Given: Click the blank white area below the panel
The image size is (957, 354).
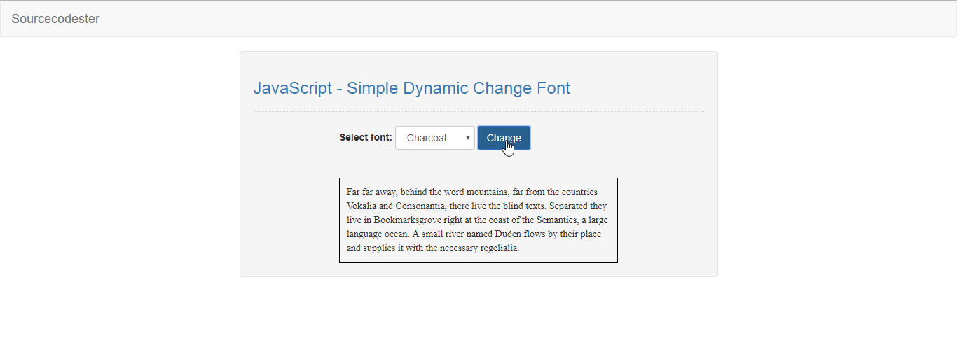Looking at the screenshot, I should coord(478,316).
